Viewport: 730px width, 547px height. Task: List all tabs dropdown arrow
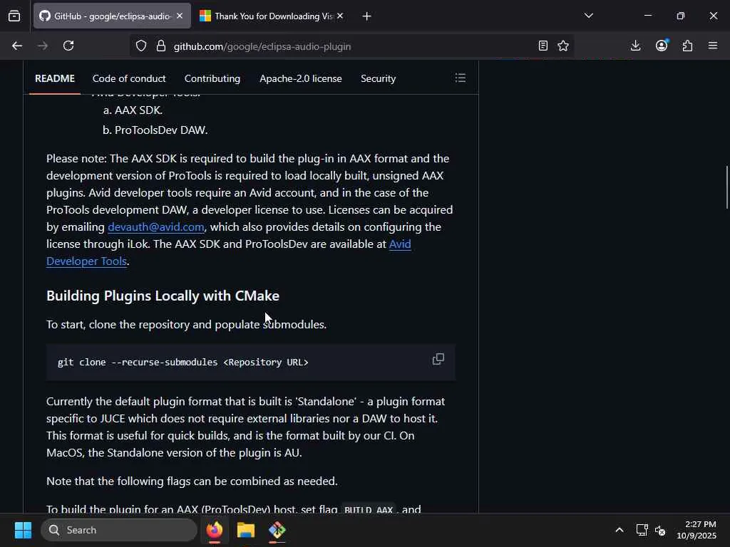588,16
